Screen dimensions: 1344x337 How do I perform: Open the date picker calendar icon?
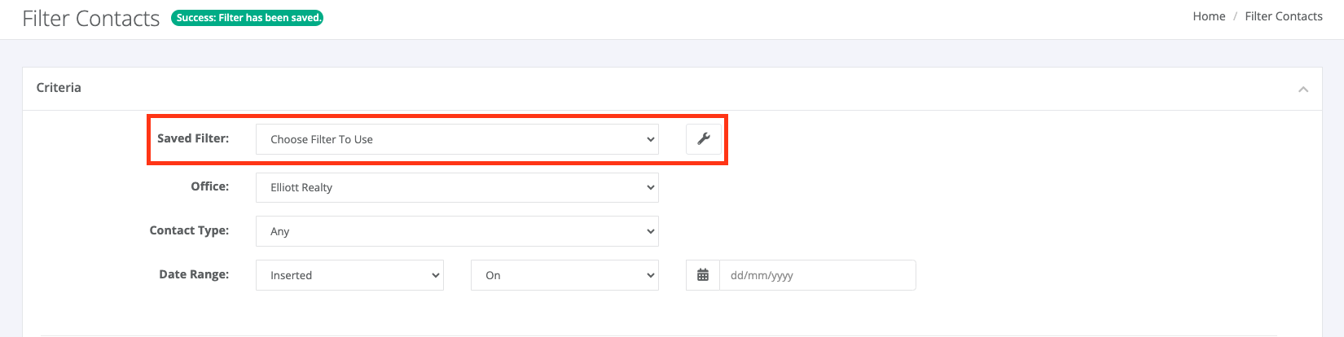pos(703,275)
